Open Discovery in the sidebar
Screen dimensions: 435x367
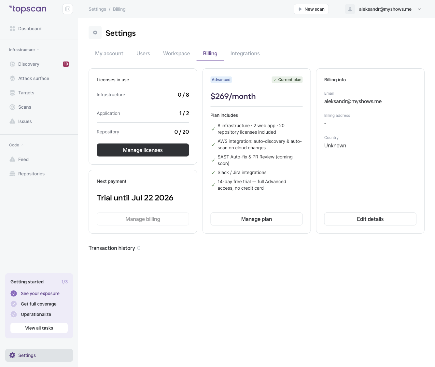(39, 64)
